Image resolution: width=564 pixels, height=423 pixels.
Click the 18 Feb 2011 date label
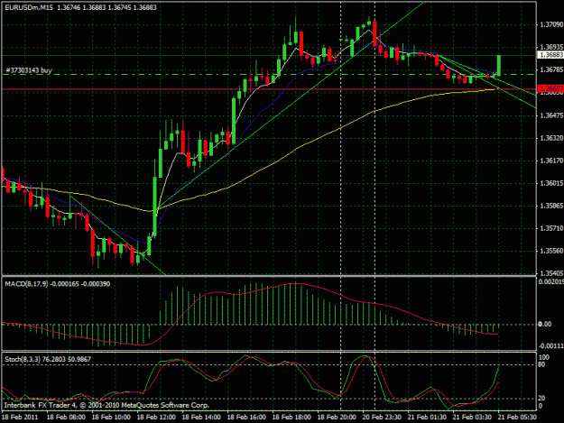(x=20, y=417)
